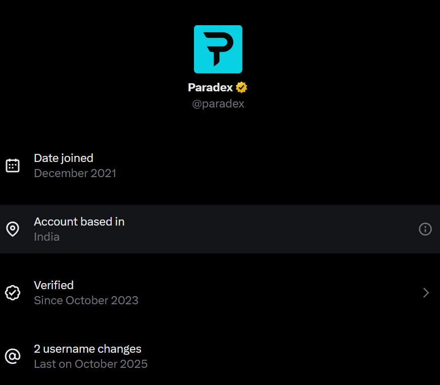Click the December 2021 join date text

[75, 174]
